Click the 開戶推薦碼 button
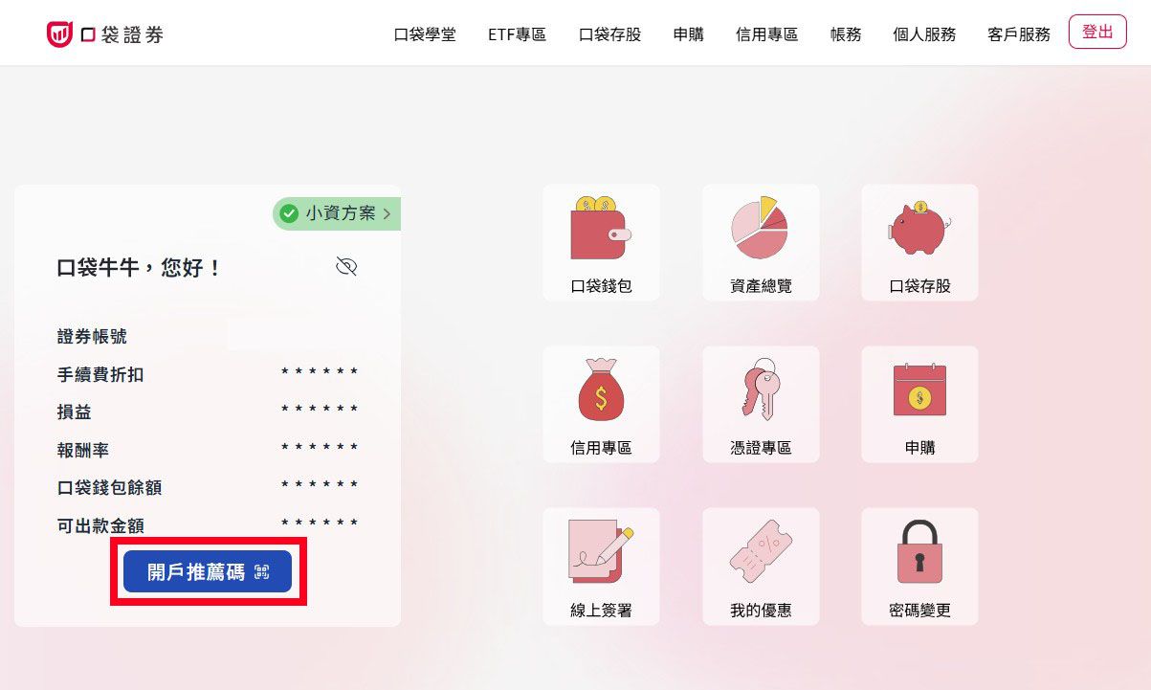The image size is (1151, 690). click(208, 572)
